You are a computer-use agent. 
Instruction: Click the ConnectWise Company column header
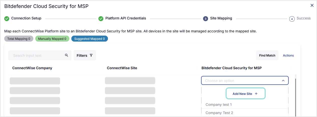[x=32, y=68]
